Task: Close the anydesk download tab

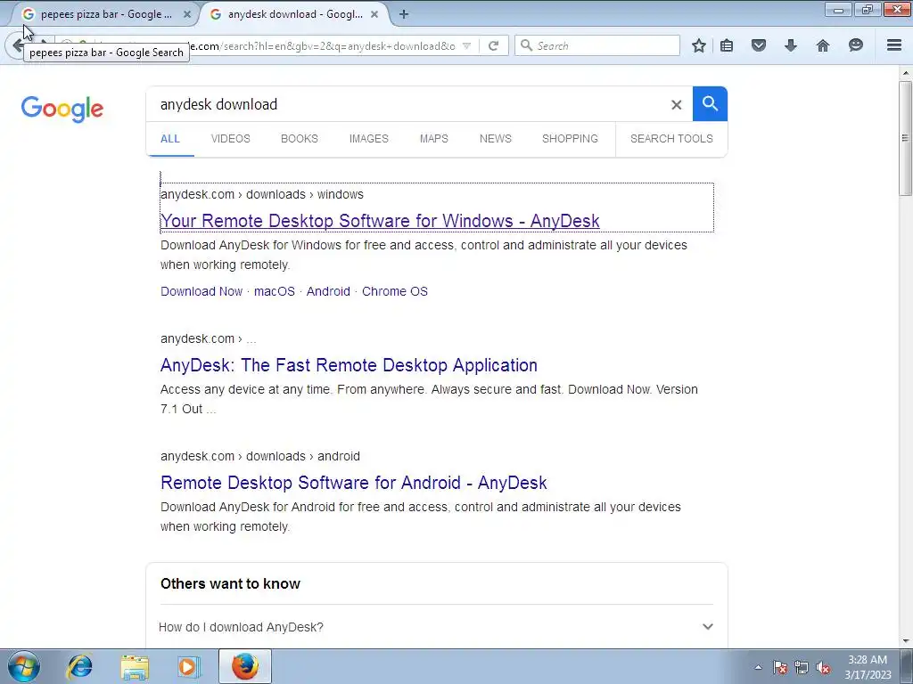Action: tap(374, 14)
